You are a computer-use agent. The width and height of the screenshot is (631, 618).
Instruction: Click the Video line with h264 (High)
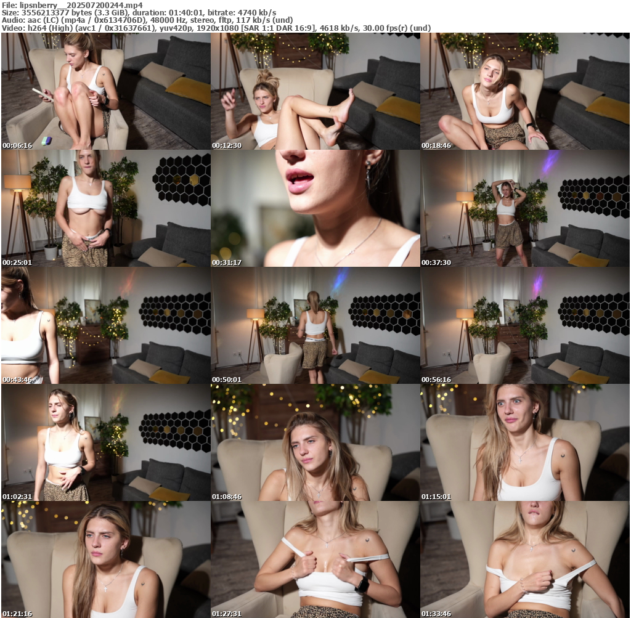[216, 28]
